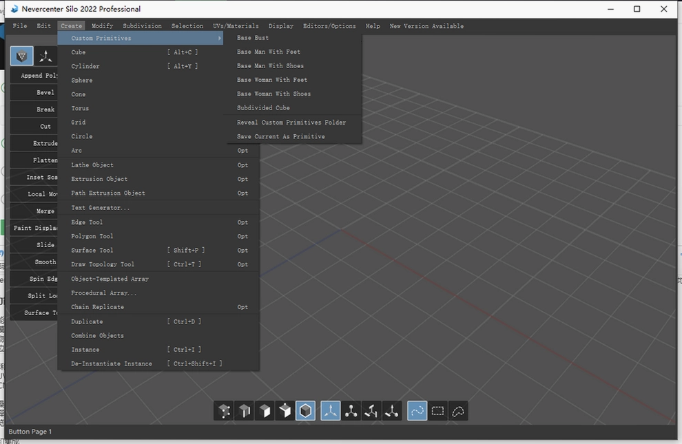Viewport: 682px width, 444px height.
Task: Open the Help menu
Action: click(373, 26)
